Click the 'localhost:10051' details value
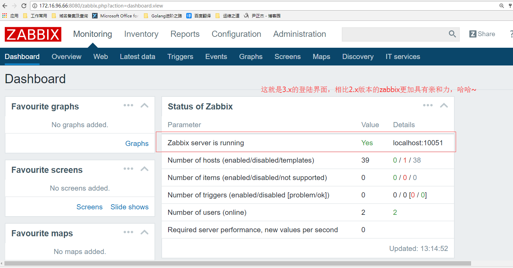 (x=418, y=143)
